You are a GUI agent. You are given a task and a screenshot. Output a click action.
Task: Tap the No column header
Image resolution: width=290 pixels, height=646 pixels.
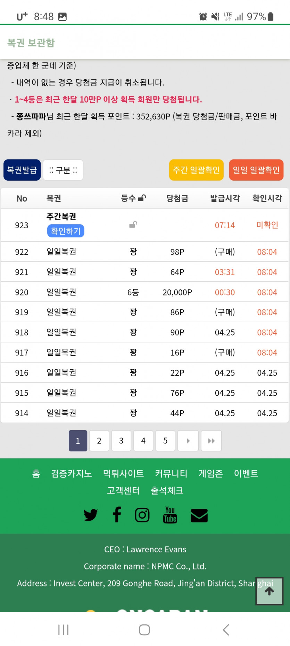(x=22, y=198)
